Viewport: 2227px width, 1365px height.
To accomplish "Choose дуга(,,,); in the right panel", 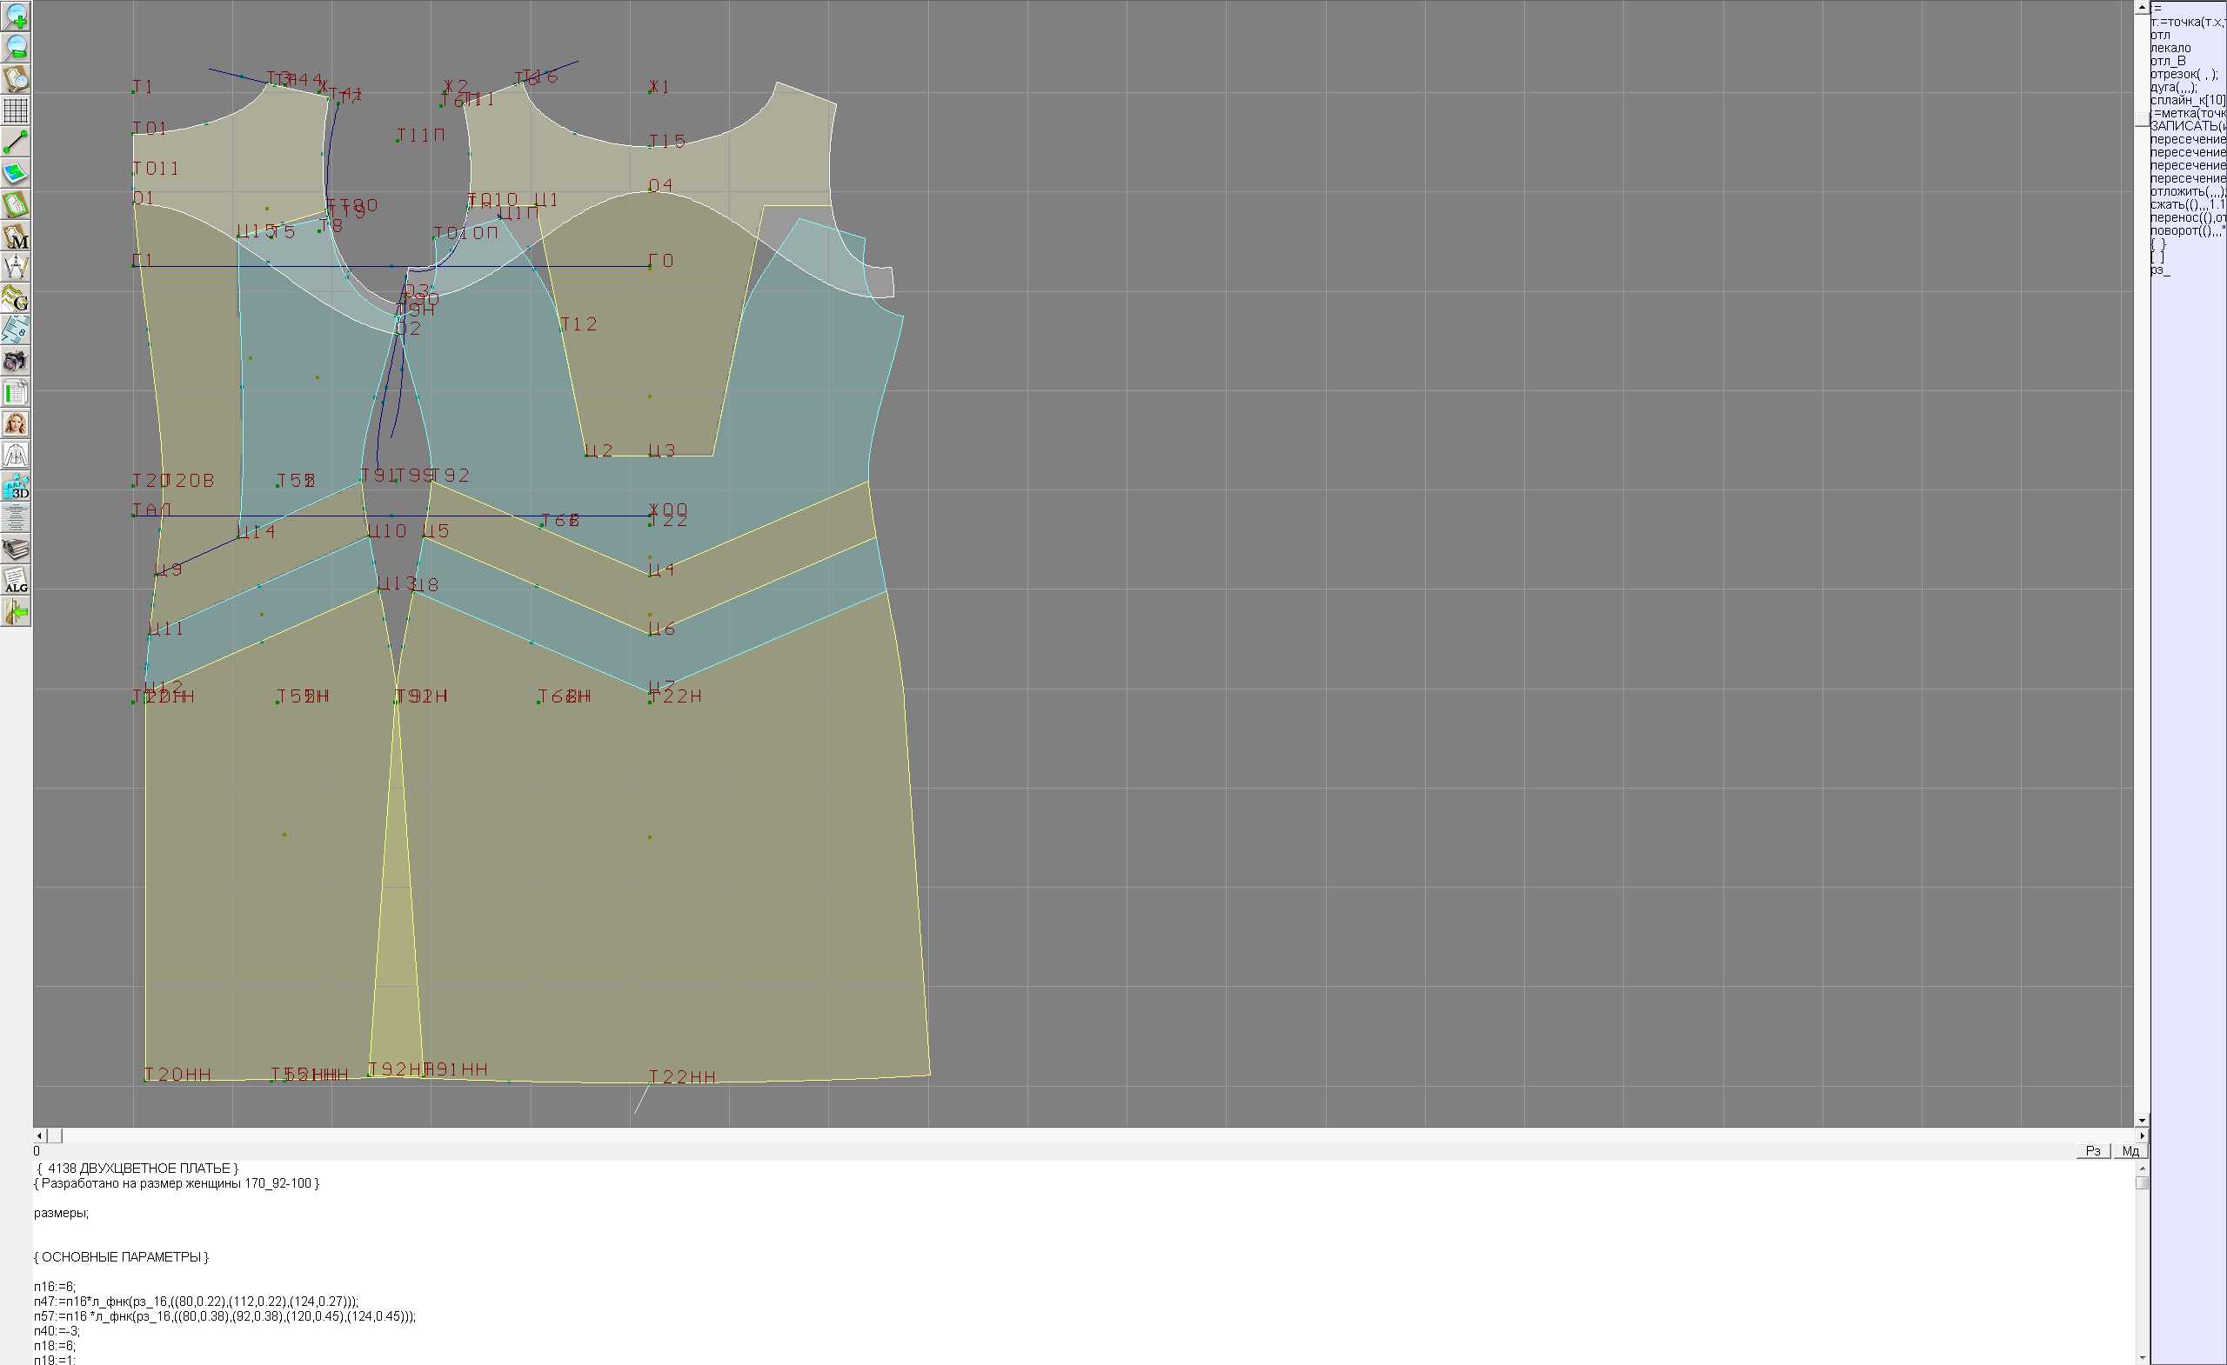I will click(x=2173, y=87).
